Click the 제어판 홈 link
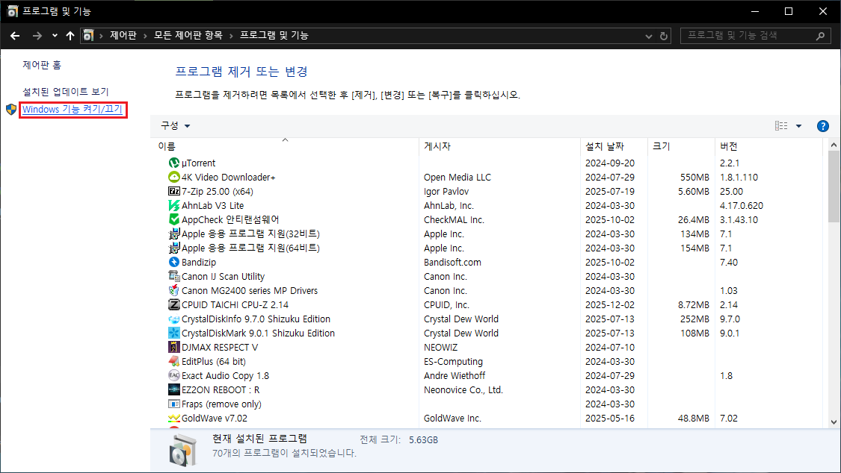841x473 pixels. pos(42,65)
